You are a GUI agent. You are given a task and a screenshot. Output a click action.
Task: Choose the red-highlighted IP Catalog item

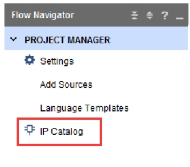pyautogui.click(x=59, y=132)
